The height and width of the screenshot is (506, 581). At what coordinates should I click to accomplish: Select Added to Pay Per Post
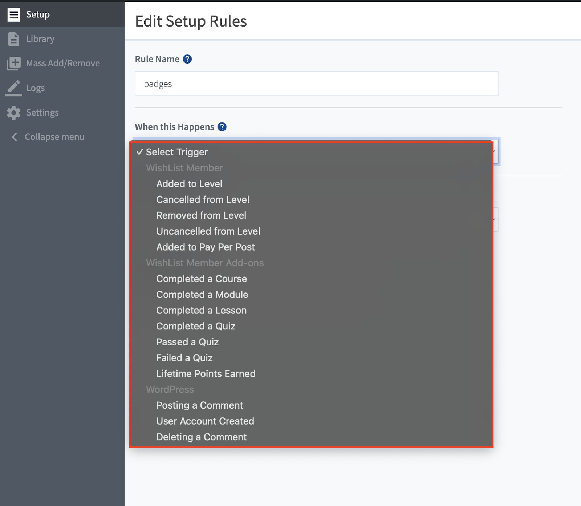coord(311,247)
